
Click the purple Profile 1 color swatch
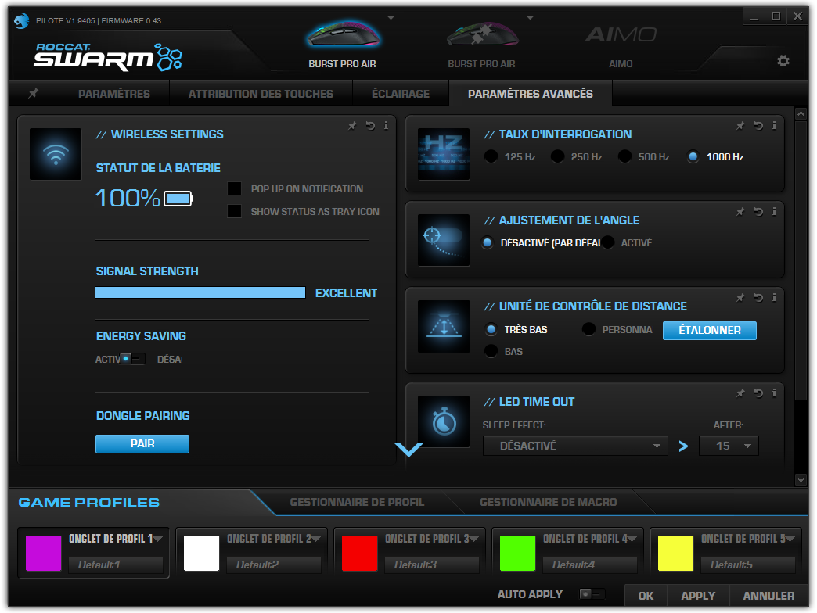(x=43, y=553)
